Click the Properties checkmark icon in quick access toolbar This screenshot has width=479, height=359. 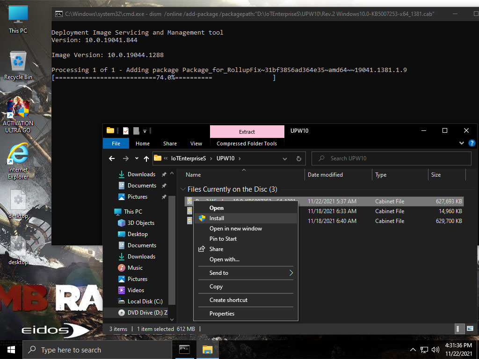125,131
